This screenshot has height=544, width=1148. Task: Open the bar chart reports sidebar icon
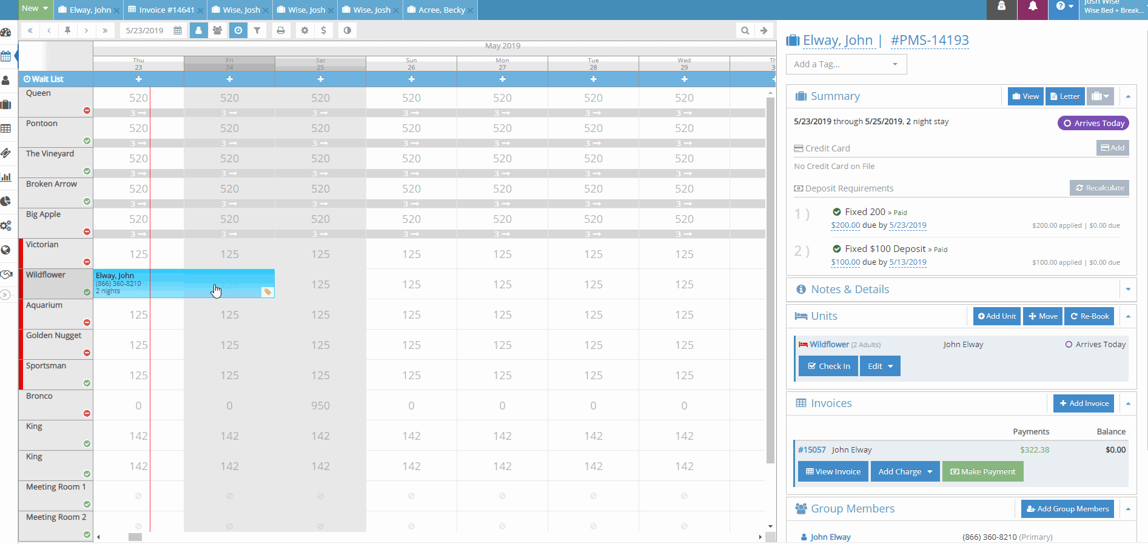click(x=6, y=177)
